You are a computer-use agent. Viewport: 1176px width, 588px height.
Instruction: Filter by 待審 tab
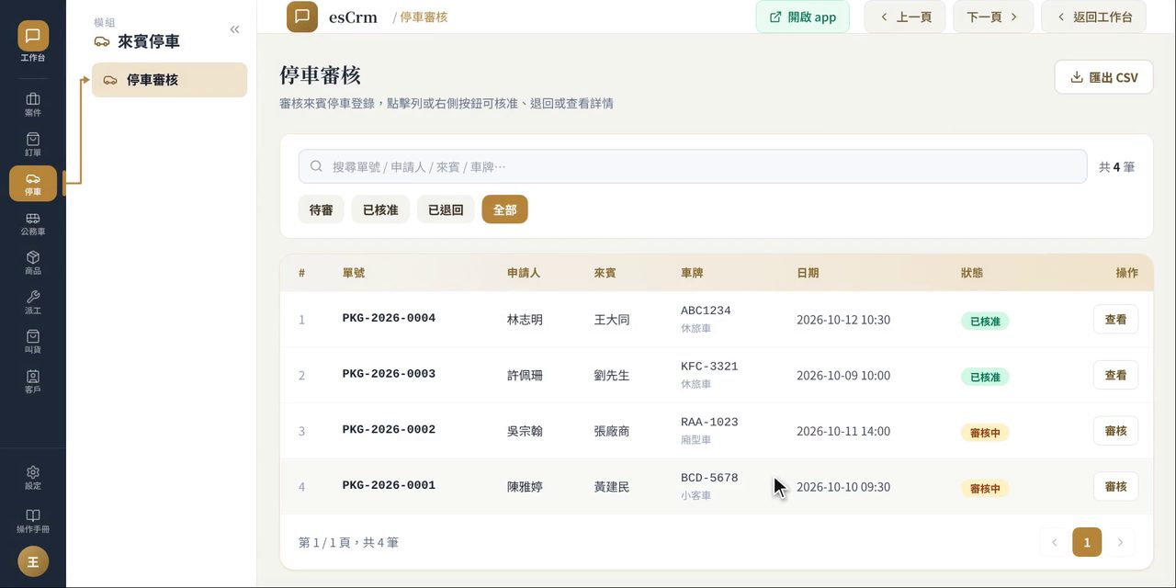(322, 209)
